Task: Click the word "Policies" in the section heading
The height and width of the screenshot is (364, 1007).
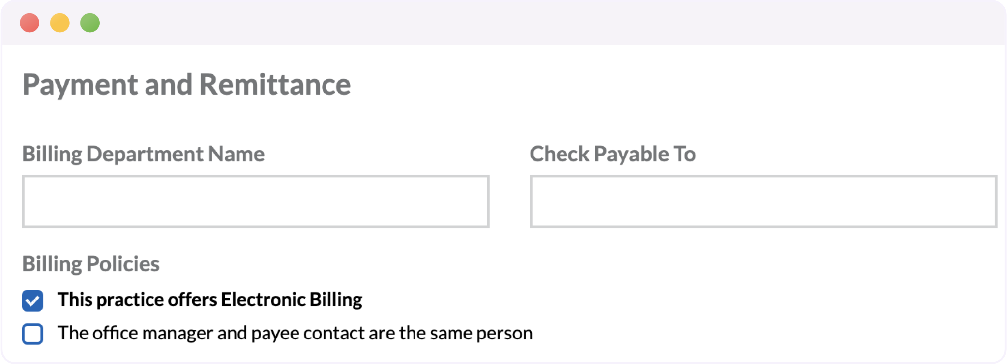Action: [123, 264]
